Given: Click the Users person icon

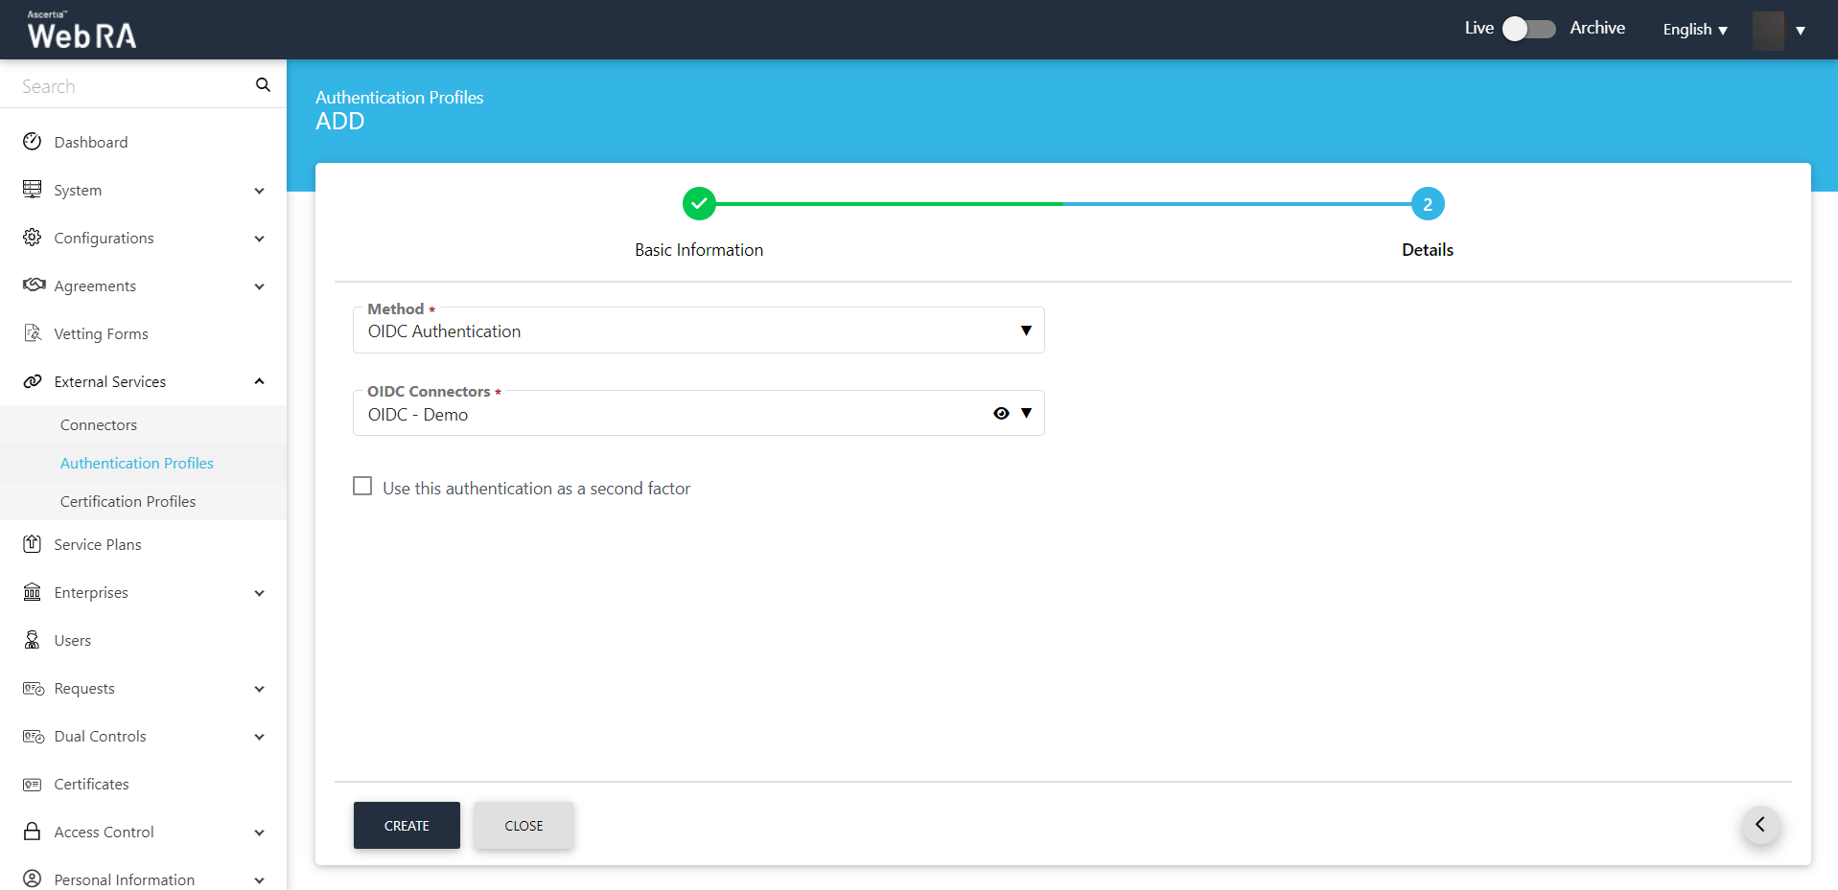Looking at the screenshot, I should click(33, 640).
